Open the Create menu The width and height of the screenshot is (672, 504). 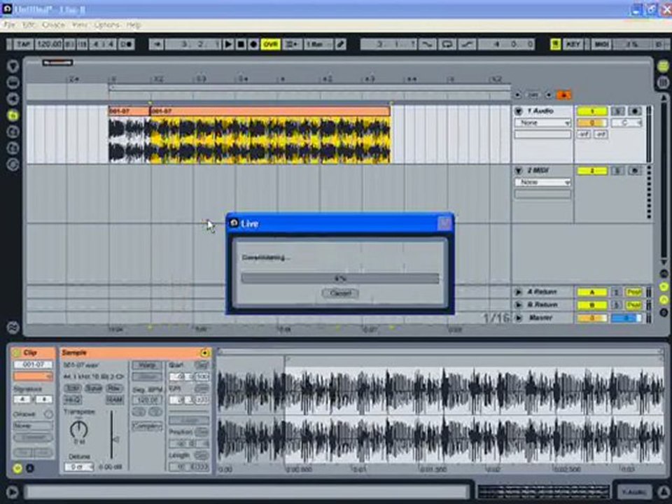pyautogui.click(x=54, y=25)
